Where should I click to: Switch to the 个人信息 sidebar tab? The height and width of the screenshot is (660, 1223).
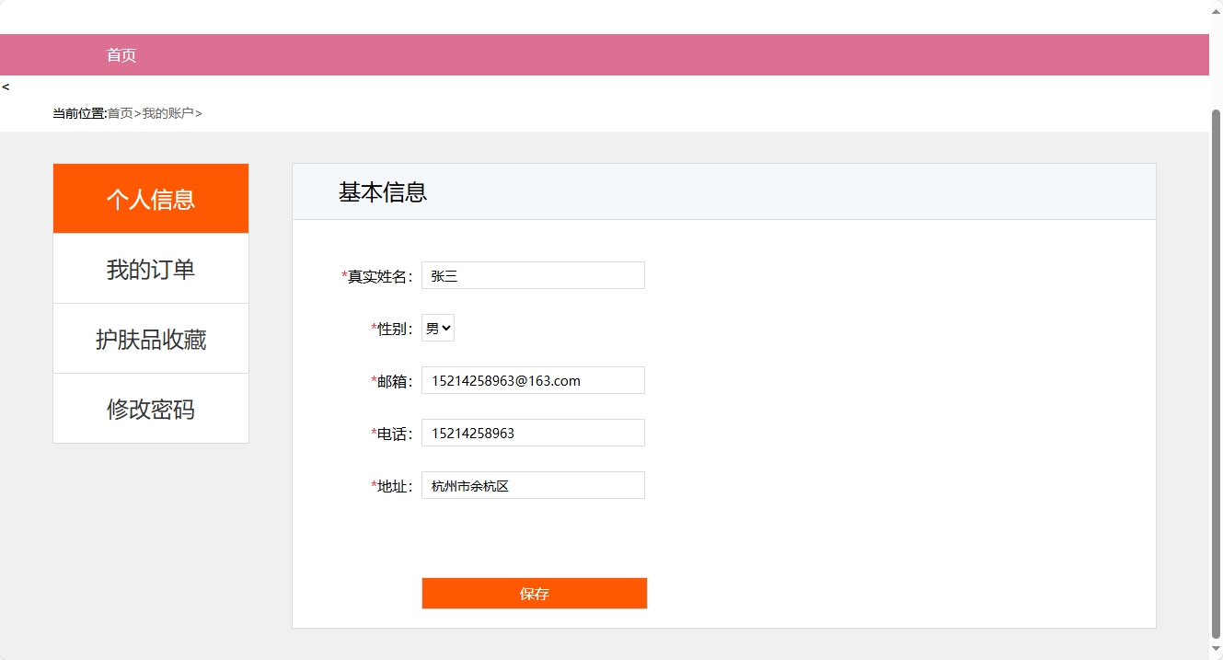tap(150, 198)
